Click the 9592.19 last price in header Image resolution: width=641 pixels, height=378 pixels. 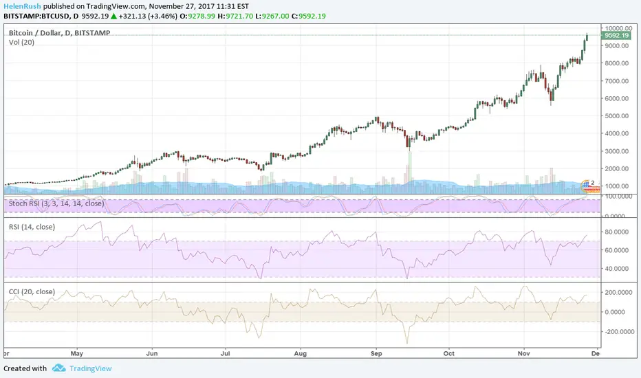[x=95, y=16]
